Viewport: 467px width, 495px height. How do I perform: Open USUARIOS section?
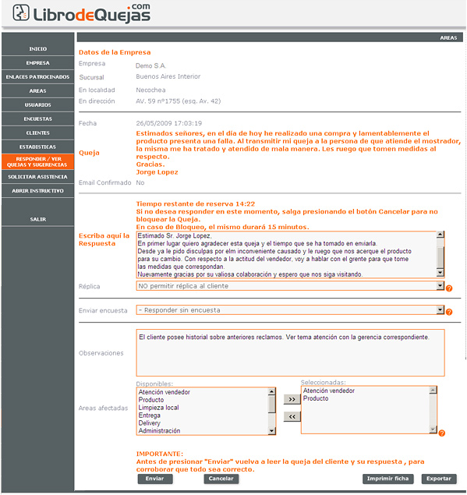coord(38,104)
